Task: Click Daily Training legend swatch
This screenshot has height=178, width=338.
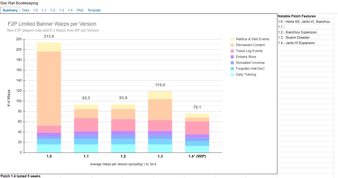Action: pos(232,75)
